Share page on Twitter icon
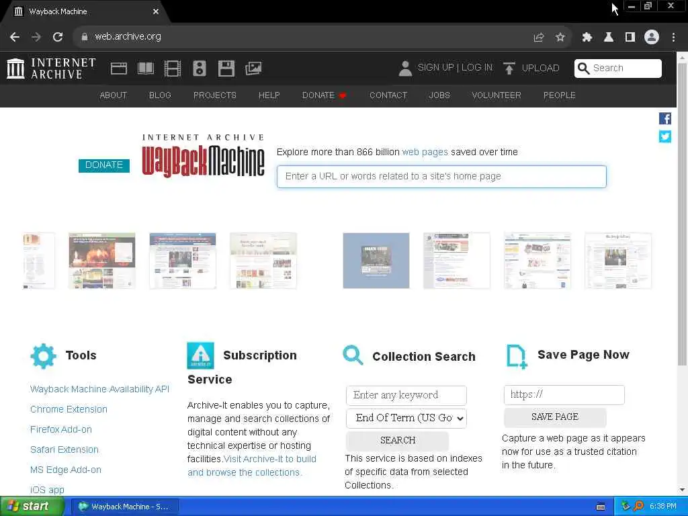The image size is (688, 516). 664,136
